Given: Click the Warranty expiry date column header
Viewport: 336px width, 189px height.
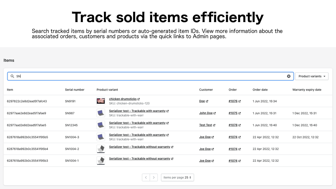Looking at the screenshot, I should (x=307, y=90).
